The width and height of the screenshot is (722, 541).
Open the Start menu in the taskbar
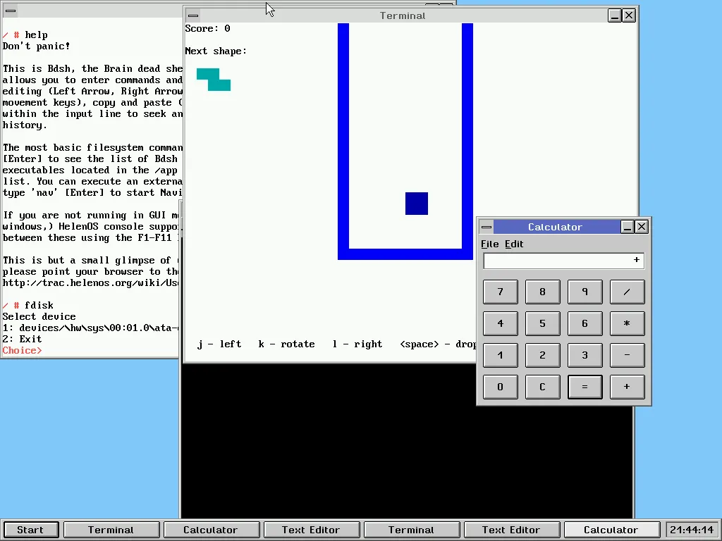30,530
